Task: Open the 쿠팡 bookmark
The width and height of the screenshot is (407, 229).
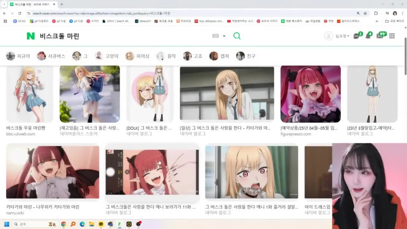Action: point(329,21)
